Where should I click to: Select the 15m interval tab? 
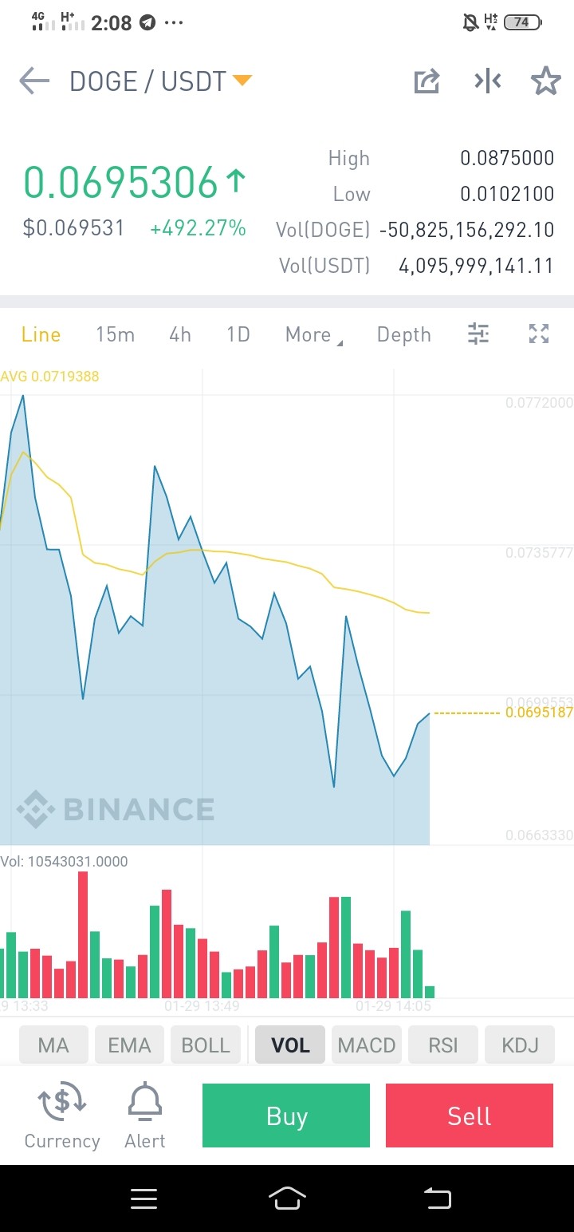pos(115,334)
